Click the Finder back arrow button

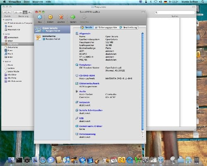click(x=5, y=12)
